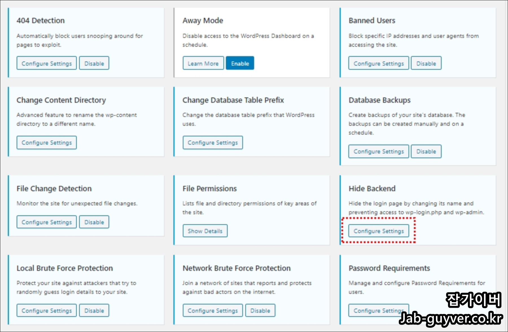Configure Network Brute Force Protection settings
This screenshot has width=508, height=332.
[213, 310]
